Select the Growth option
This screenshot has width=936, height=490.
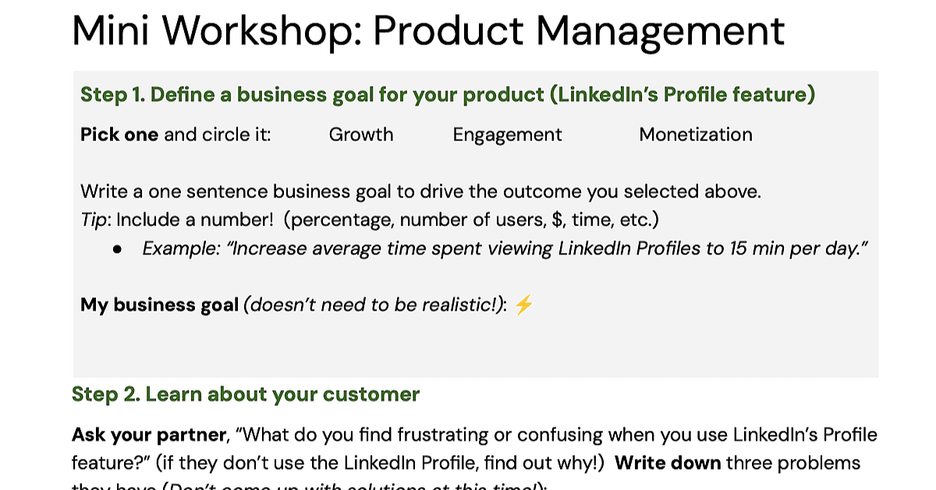361,134
